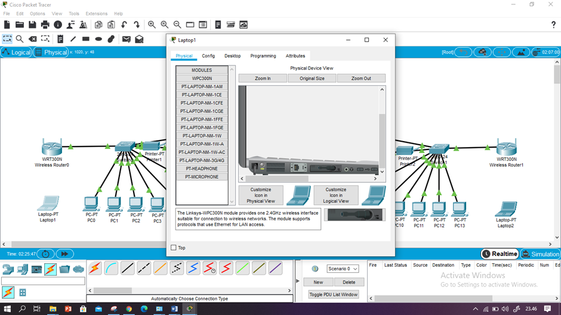Switch to Simulation mode

click(x=540, y=254)
